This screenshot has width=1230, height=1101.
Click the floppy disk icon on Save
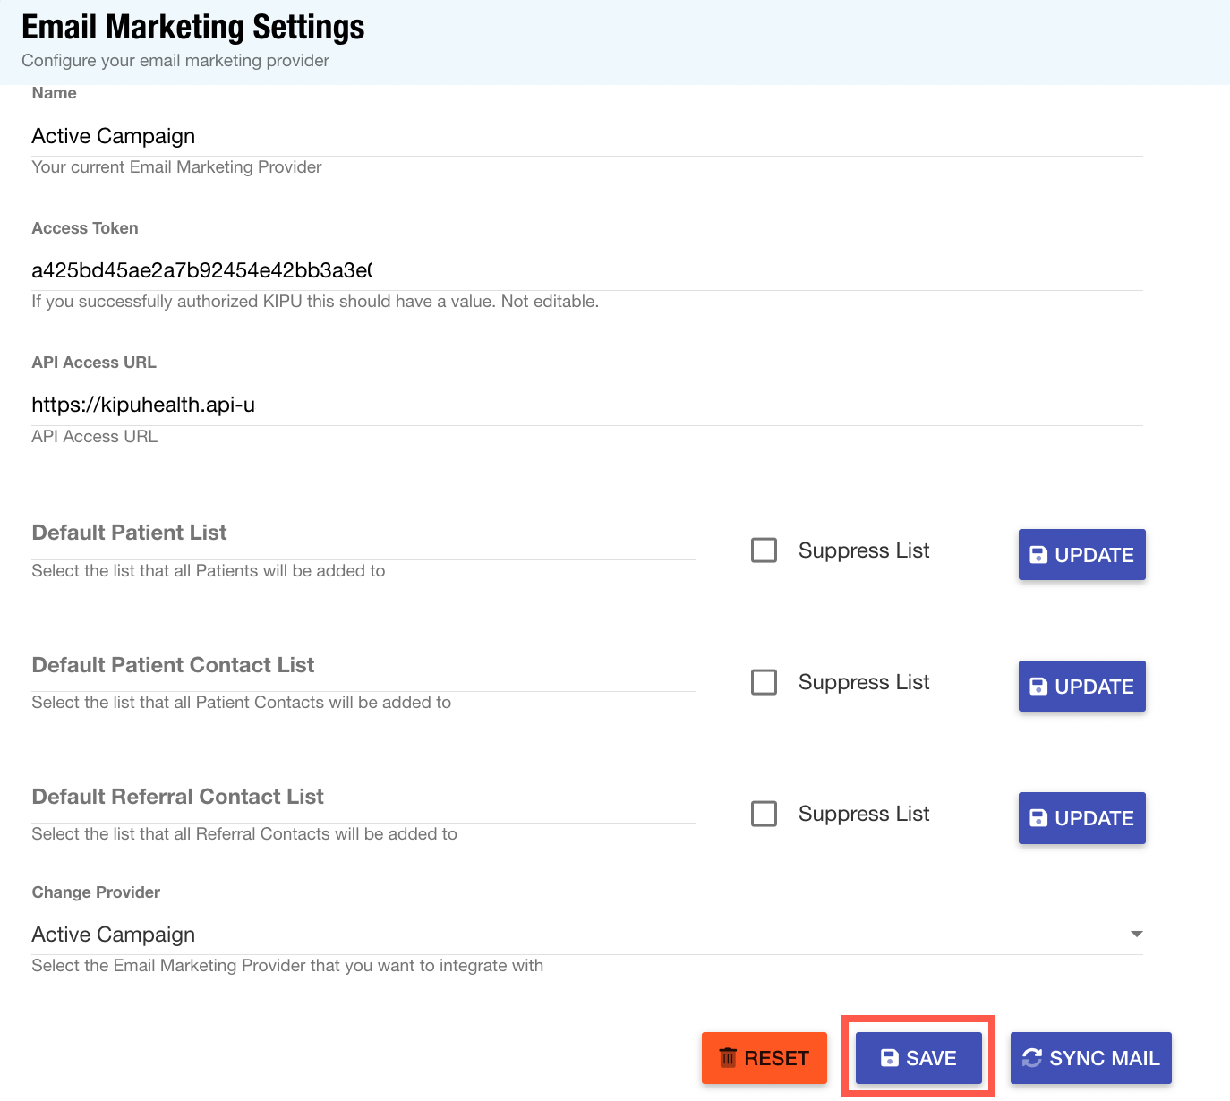click(x=889, y=1058)
